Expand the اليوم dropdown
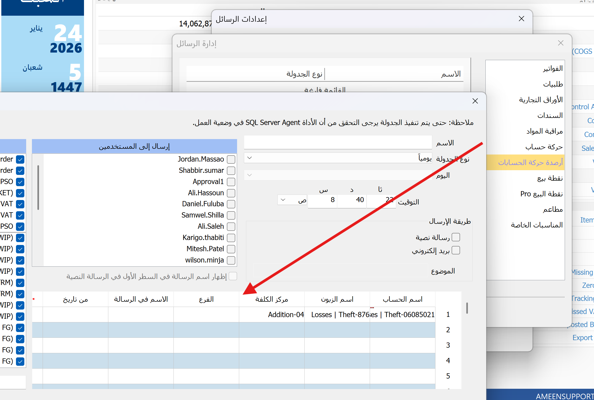The width and height of the screenshot is (594, 400). click(250, 175)
